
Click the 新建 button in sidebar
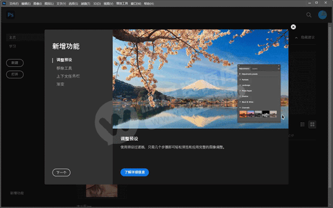coord(15,63)
